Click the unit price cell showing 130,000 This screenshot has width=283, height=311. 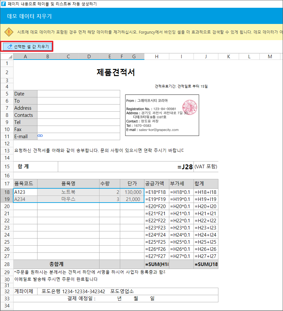[132, 192]
